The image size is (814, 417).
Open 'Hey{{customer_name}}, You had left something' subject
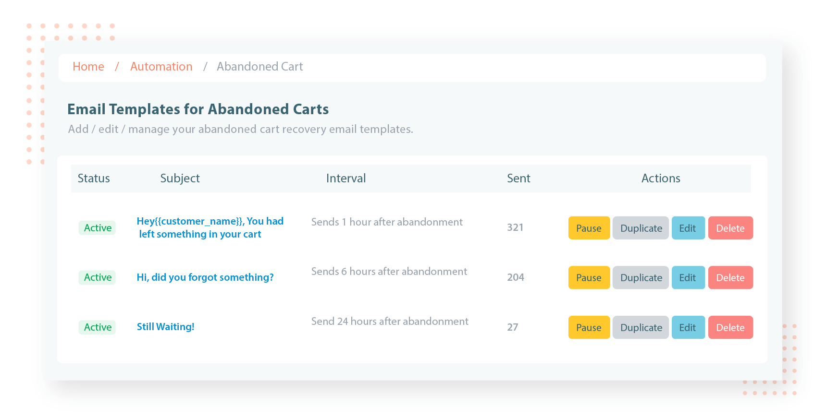point(210,227)
